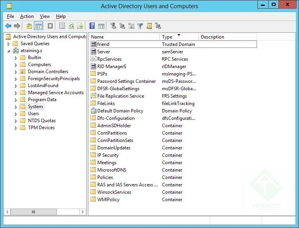Create new organizational unit toolbar icon
This screenshot has width=299, height=228.
coord(131,26)
